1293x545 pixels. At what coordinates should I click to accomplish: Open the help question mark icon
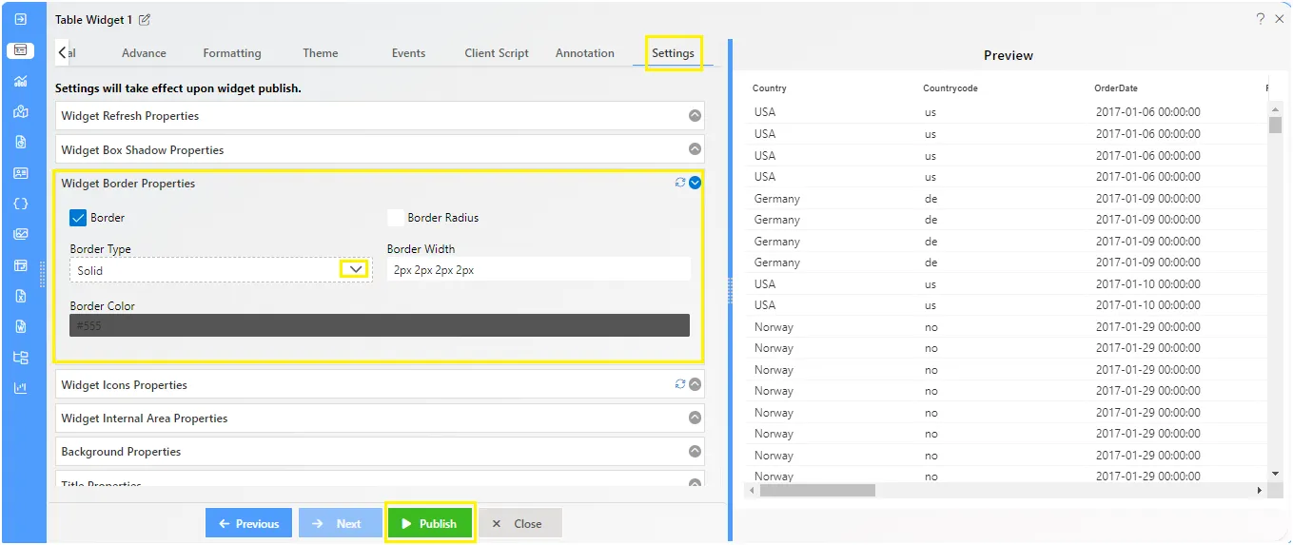click(1260, 19)
